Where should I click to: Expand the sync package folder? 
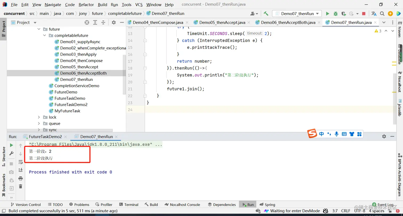[39, 130]
